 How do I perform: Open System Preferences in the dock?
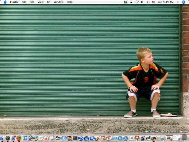132,138
